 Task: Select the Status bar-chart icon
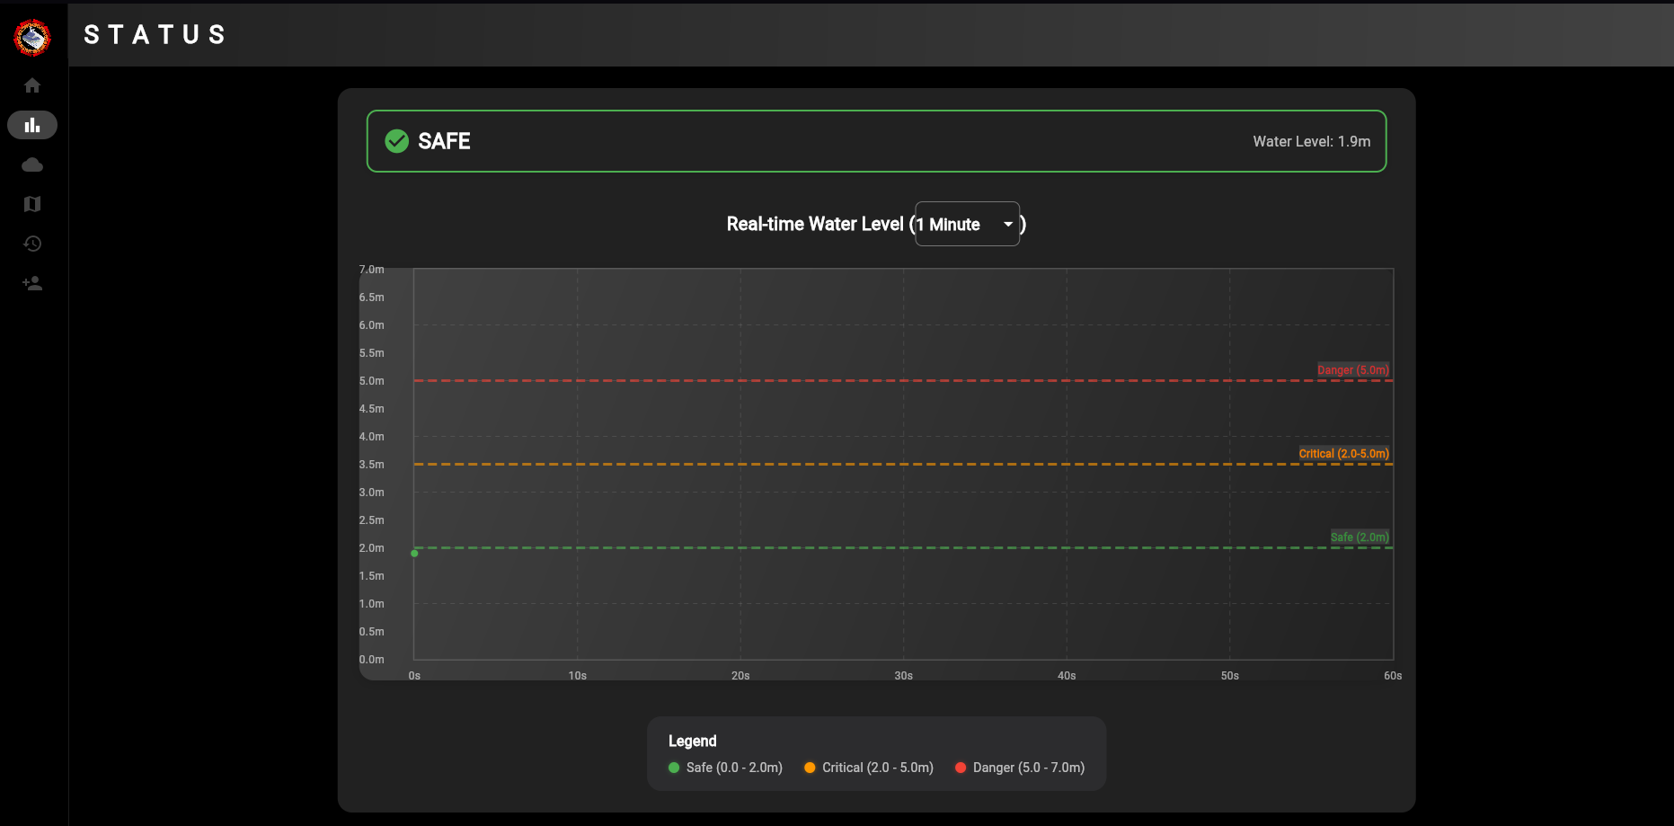click(32, 125)
